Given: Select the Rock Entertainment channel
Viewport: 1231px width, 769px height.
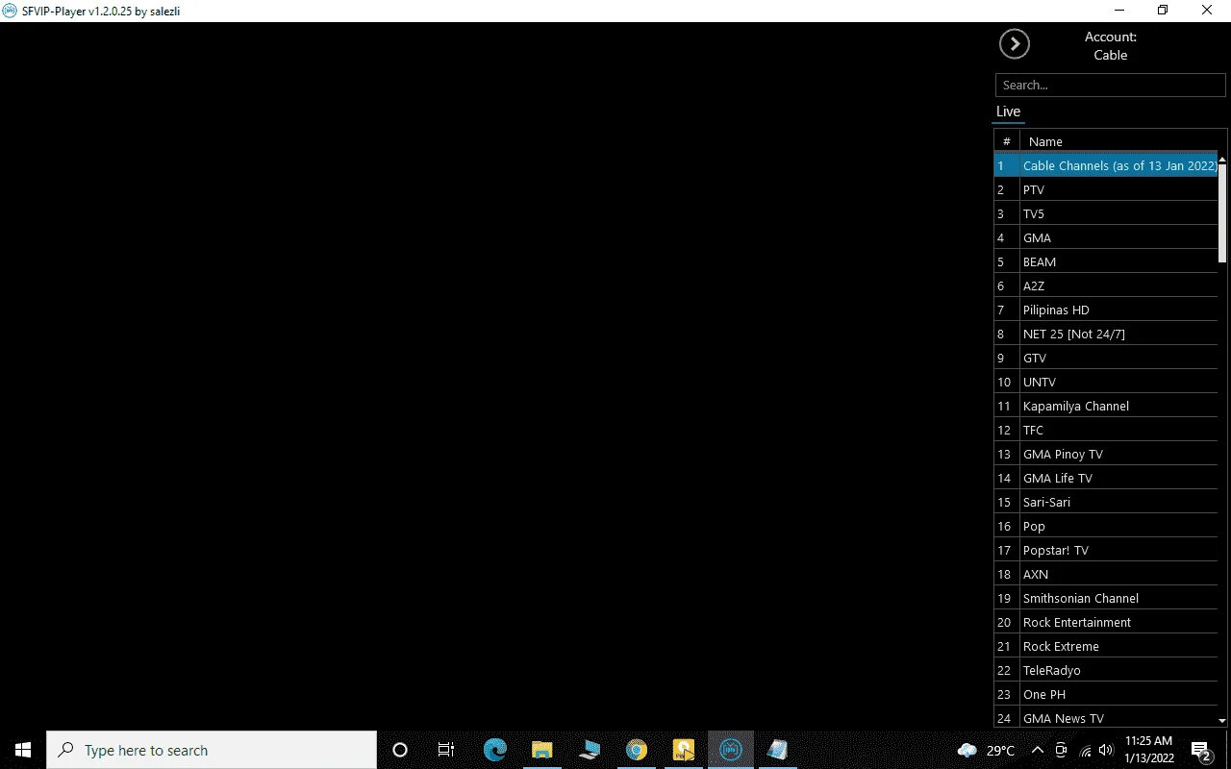Looking at the screenshot, I should coord(1106,622).
